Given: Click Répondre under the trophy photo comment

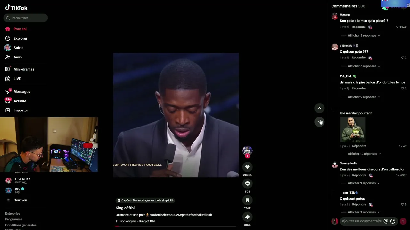Looking at the screenshot, I should click(359, 146).
